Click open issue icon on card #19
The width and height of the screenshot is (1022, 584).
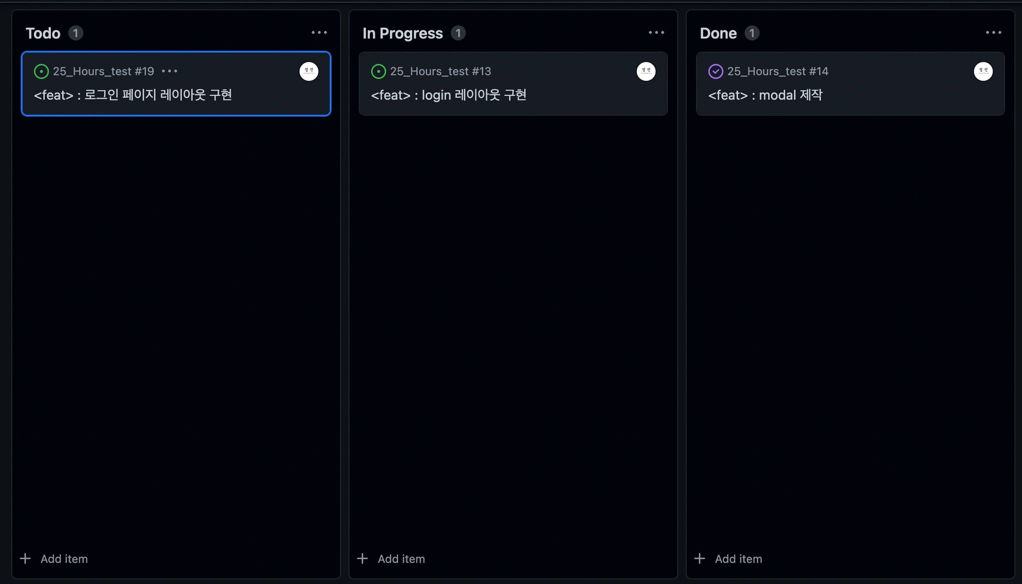click(x=41, y=71)
